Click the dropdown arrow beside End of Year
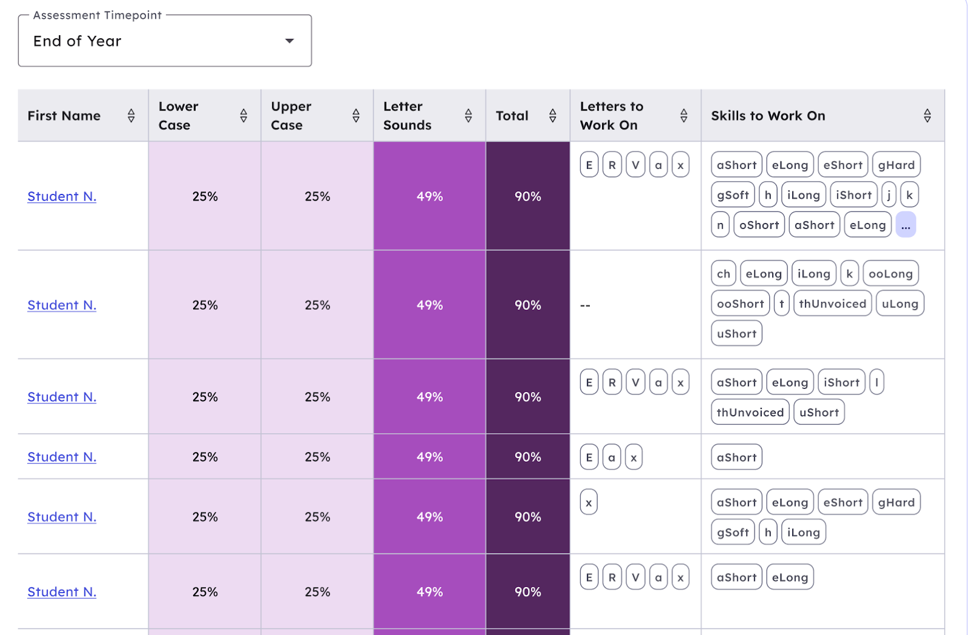The height and width of the screenshot is (635, 972). (x=290, y=41)
